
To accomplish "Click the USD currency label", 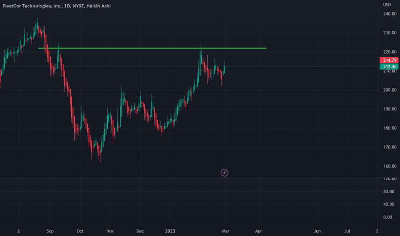I will (387, 5).
